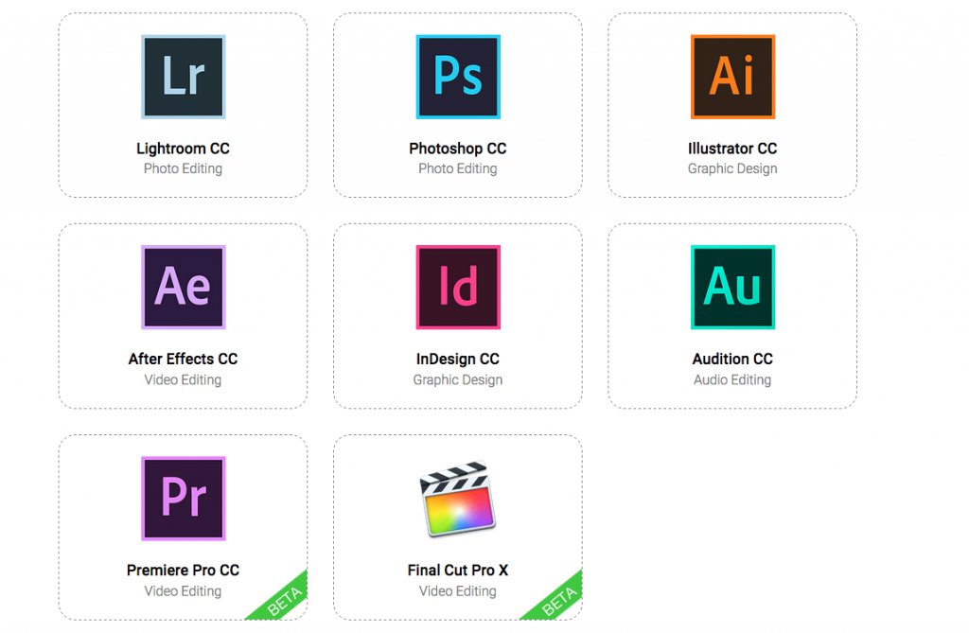Viewport: 969px width, 633px height.
Task: Open the InDesign CC title
Action: tap(458, 360)
